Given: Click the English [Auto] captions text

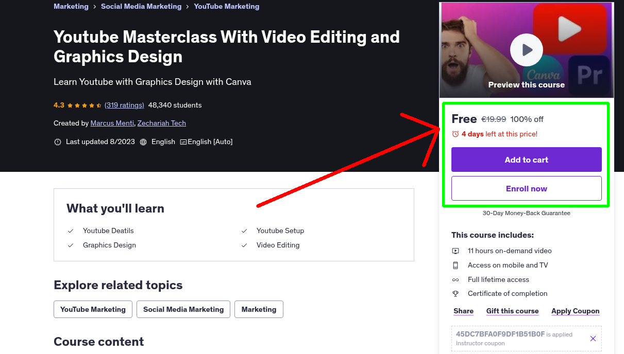Looking at the screenshot, I should [210, 142].
